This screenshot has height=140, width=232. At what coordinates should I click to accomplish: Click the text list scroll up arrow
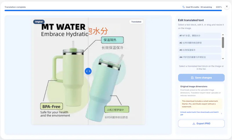pyautogui.click(x=223, y=35)
